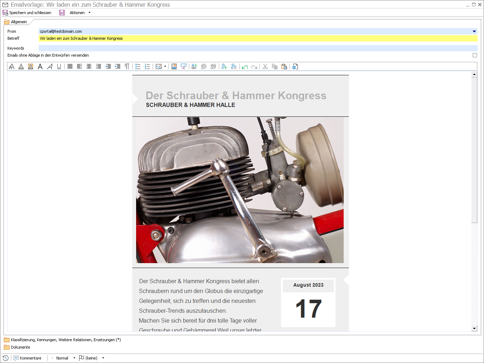Remove user placeholder icon

tap(234, 66)
